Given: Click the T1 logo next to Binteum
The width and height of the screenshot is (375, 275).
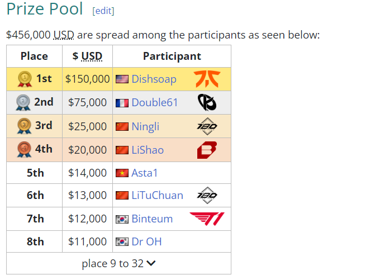Looking at the screenshot, I should pos(207,219).
